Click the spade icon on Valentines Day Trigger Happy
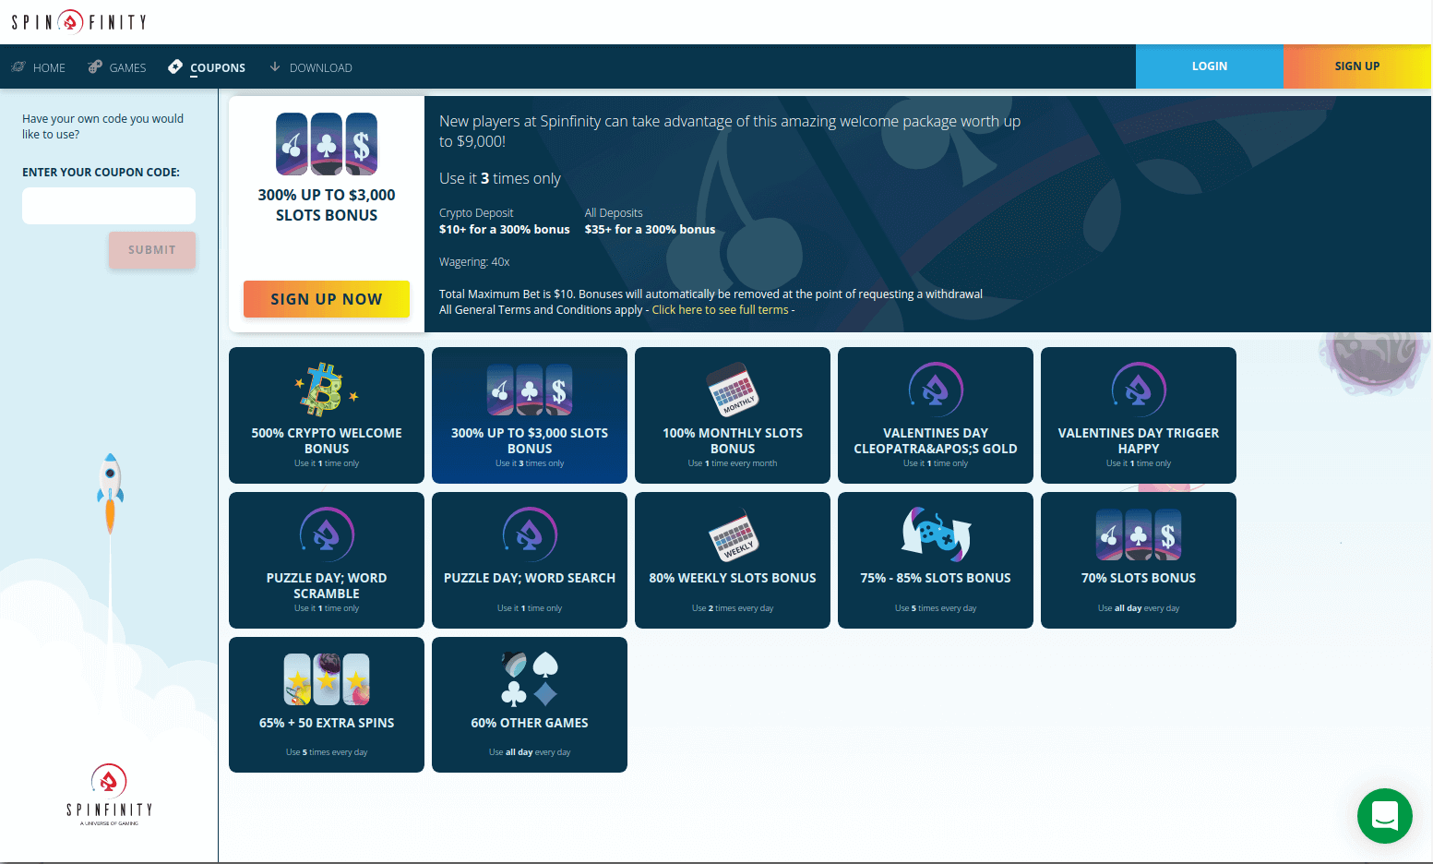1433x864 pixels. [x=1139, y=390]
